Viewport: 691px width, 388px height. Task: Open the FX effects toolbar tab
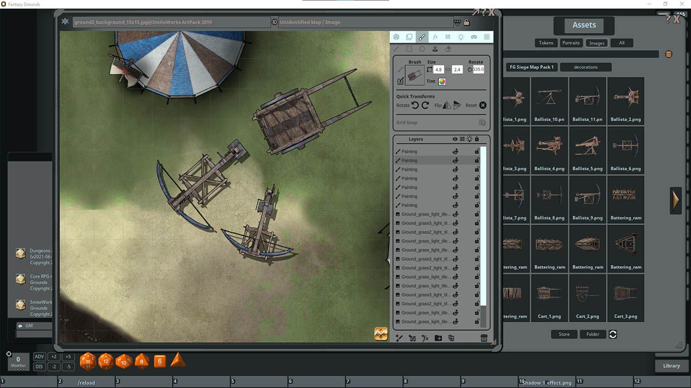(x=435, y=37)
